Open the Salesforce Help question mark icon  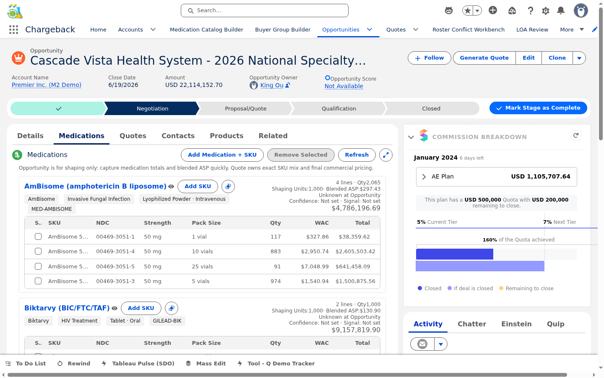point(531,10)
